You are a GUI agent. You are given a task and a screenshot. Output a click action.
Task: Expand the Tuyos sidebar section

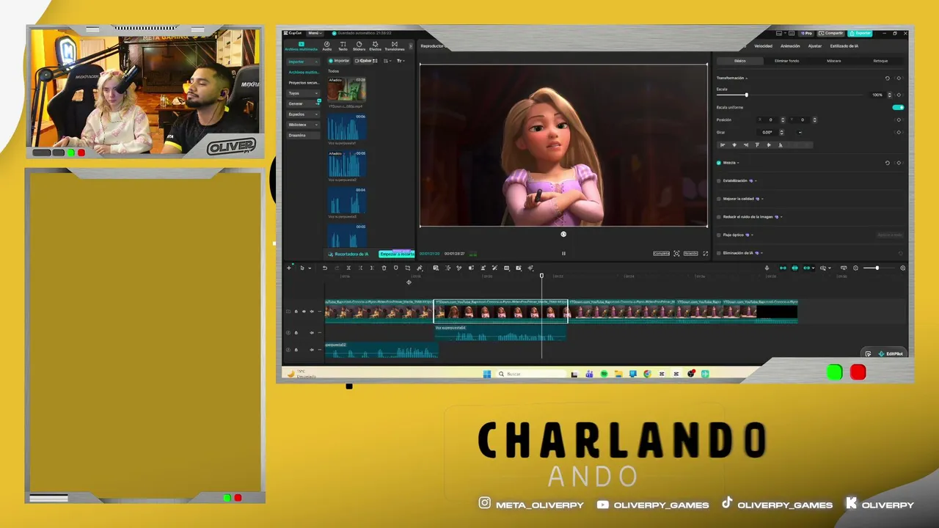click(303, 93)
